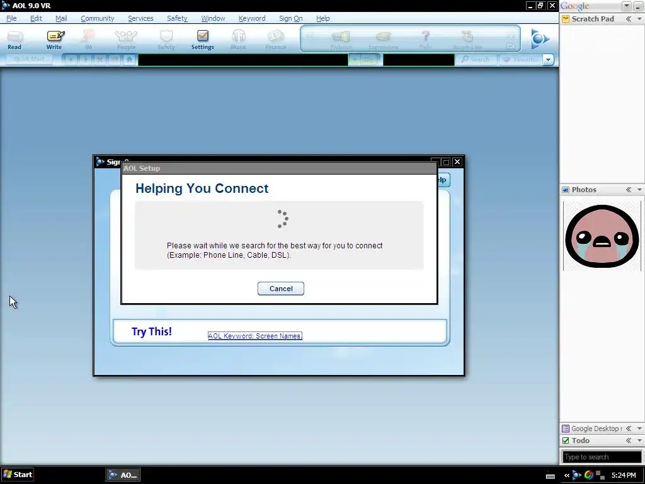Click the Write mail icon

54,40
